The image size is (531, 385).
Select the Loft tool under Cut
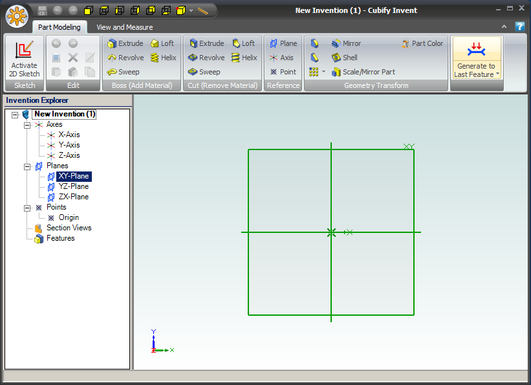(x=244, y=43)
